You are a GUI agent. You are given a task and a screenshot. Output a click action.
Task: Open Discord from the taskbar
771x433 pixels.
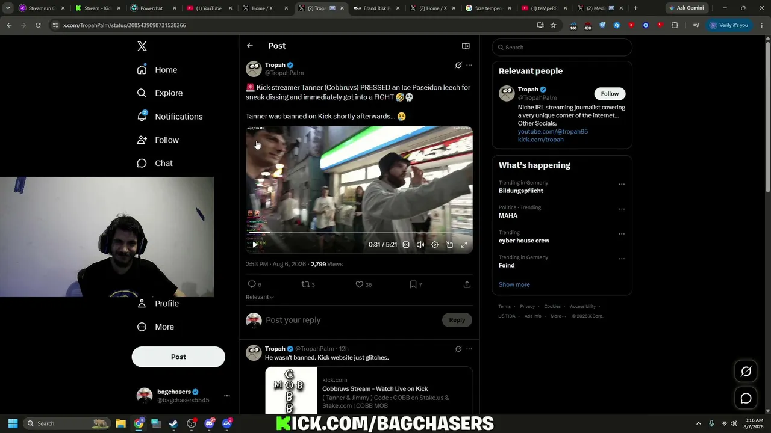(209, 423)
